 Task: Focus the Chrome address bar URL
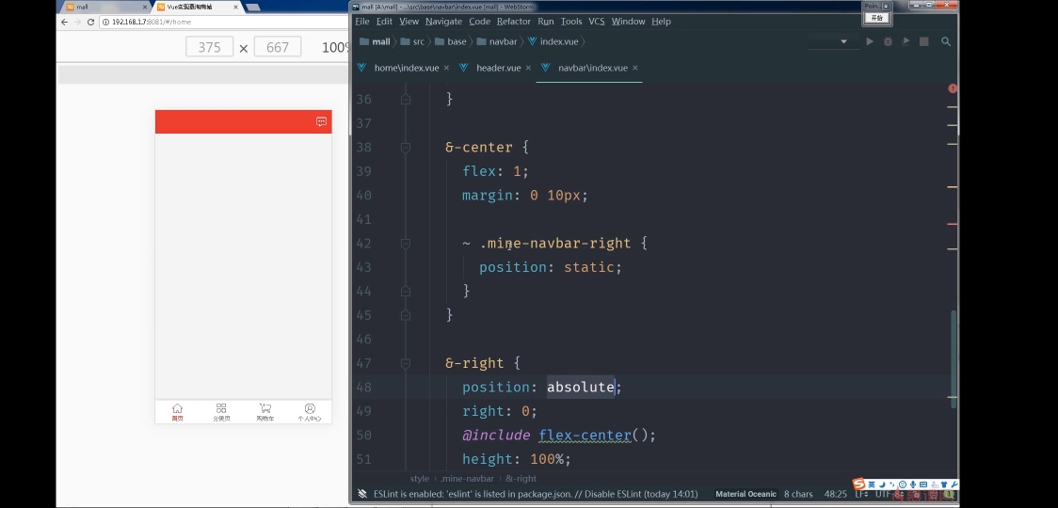point(152,22)
